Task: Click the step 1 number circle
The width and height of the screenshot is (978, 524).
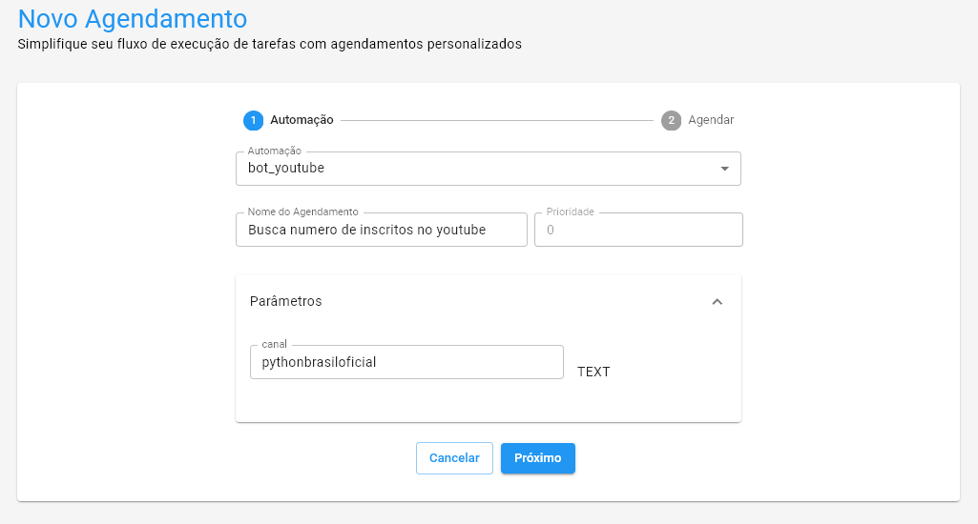Action: click(253, 120)
